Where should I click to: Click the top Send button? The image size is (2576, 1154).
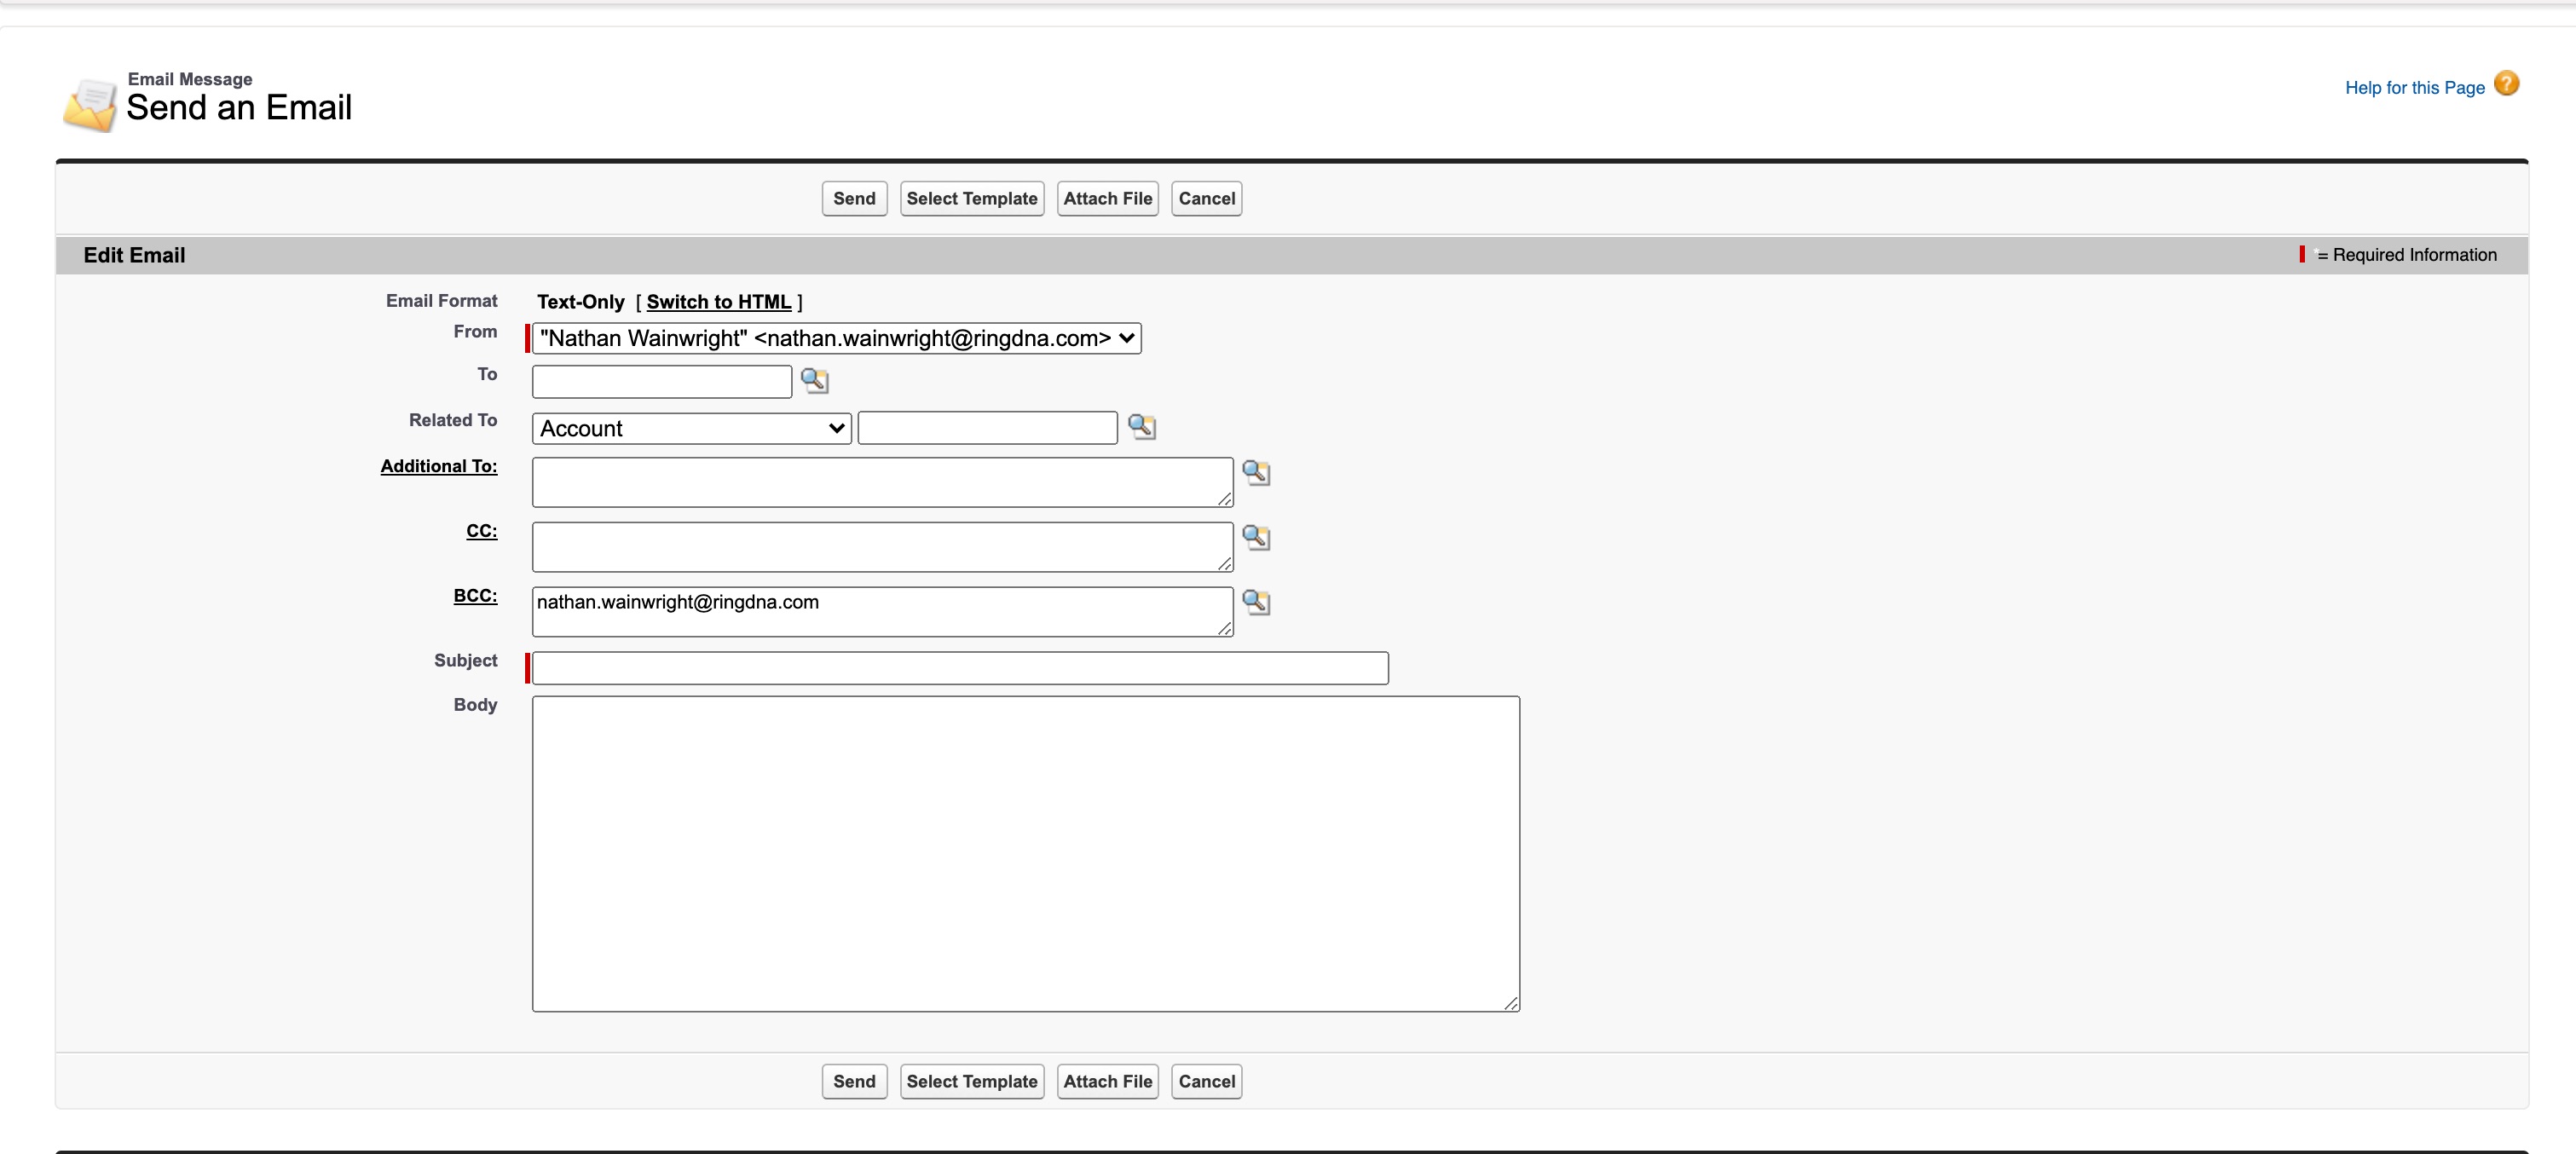(x=853, y=199)
